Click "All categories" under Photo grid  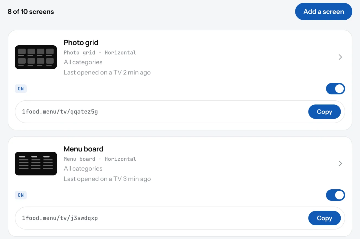pyautogui.click(x=83, y=62)
